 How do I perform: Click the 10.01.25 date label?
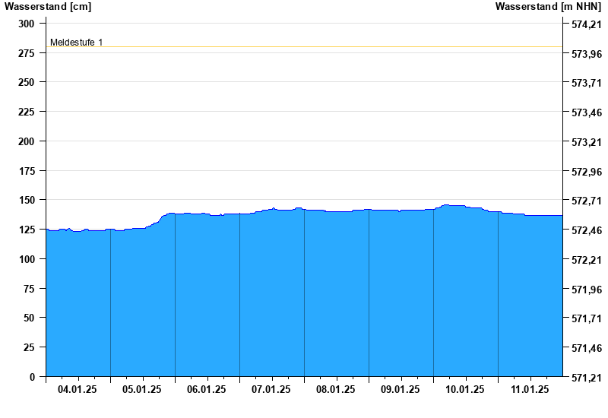click(466, 390)
